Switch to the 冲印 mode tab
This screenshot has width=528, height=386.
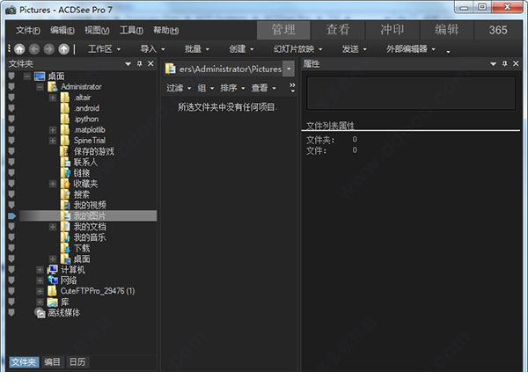[392, 30]
